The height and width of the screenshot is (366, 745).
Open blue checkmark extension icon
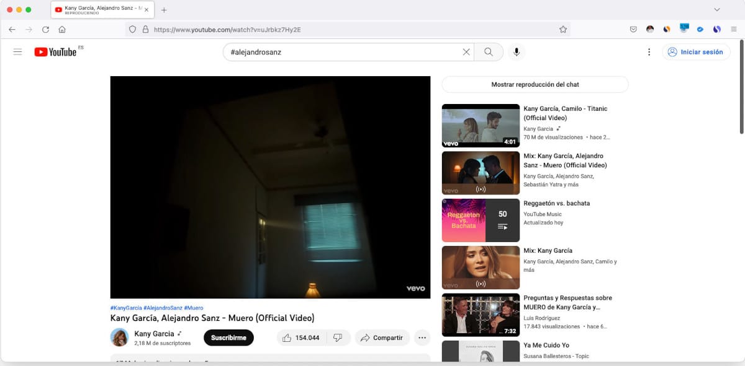pyautogui.click(x=700, y=29)
